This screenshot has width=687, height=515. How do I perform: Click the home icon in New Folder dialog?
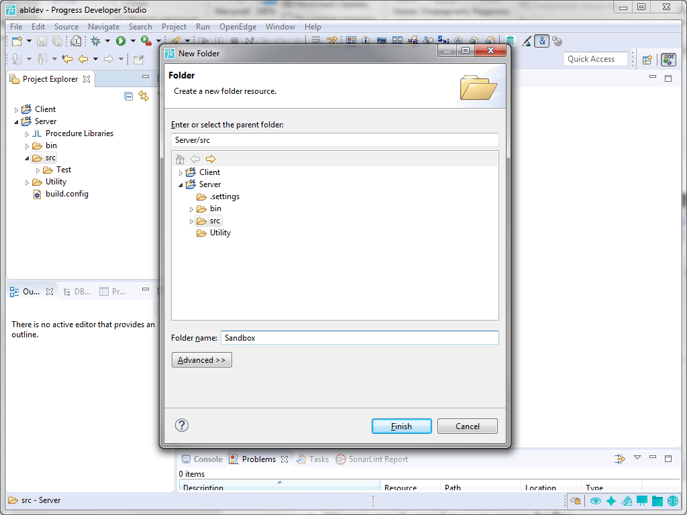click(x=180, y=159)
